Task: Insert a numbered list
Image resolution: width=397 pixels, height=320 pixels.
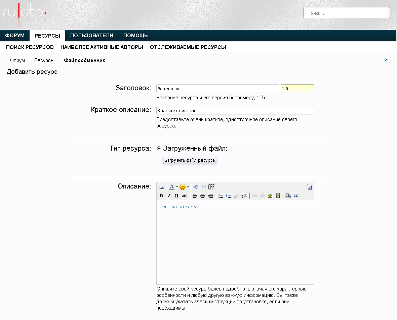Action: tap(229, 196)
